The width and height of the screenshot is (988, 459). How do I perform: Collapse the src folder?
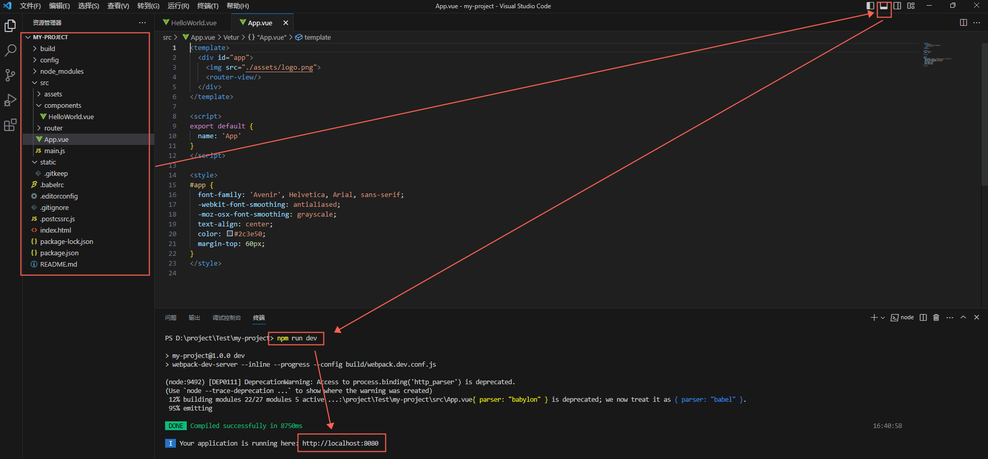(x=88, y=83)
